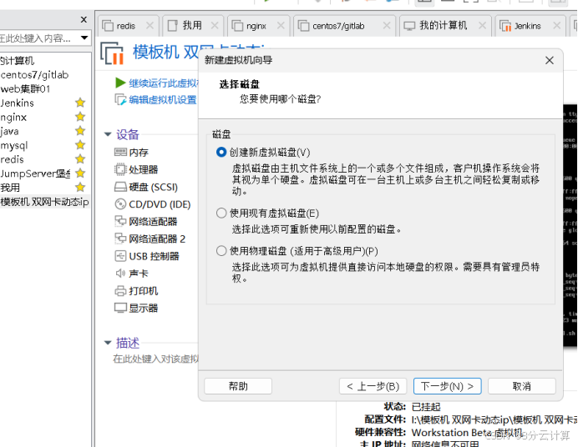This screenshot has height=447, width=578.
Task: Select mysql in the VM library
Action: [14, 145]
